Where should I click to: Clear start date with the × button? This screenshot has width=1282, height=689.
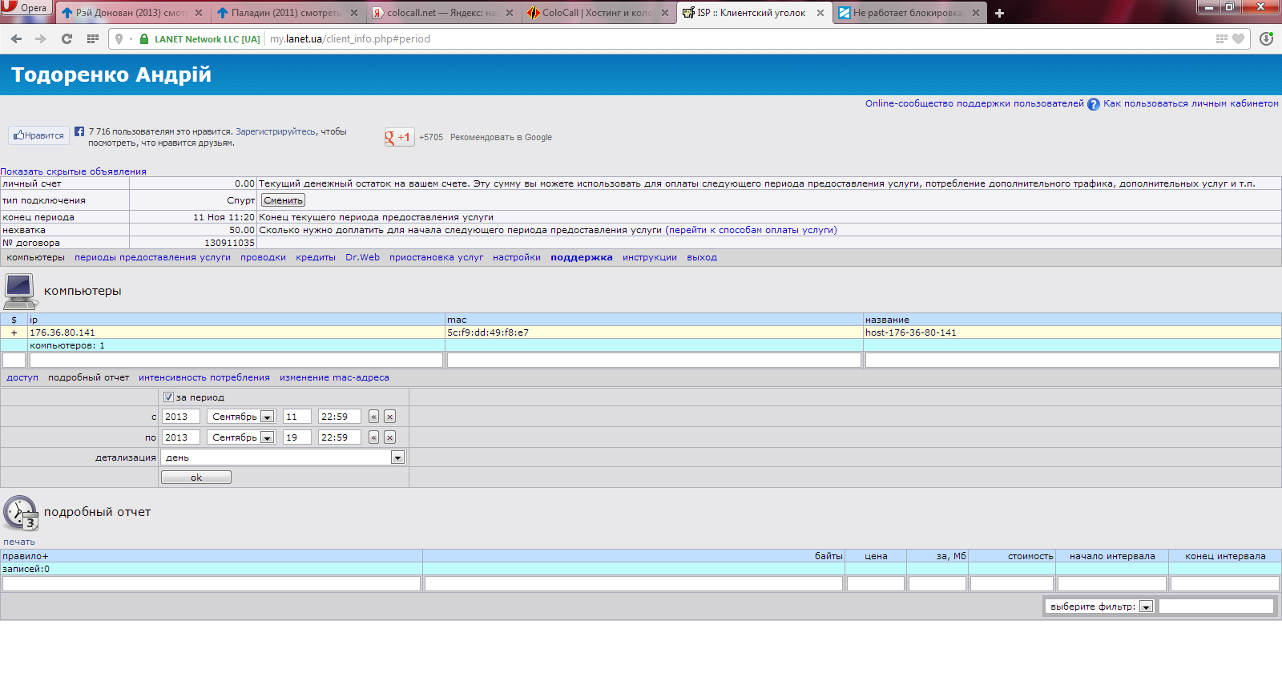tap(389, 417)
